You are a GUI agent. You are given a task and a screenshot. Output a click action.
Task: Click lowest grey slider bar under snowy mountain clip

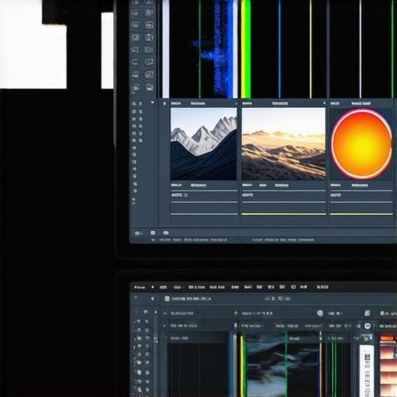click(204, 214)
